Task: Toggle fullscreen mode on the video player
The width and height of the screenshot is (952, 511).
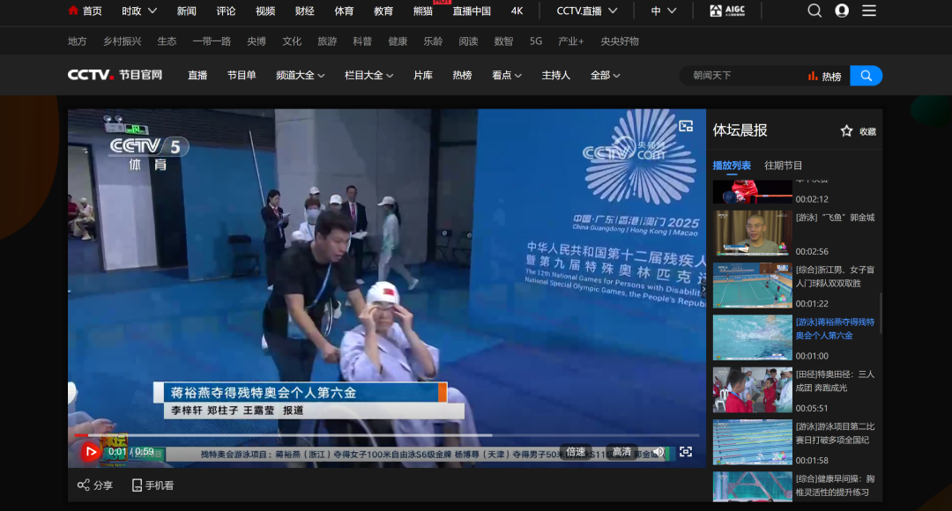Action: click(686, 452)
